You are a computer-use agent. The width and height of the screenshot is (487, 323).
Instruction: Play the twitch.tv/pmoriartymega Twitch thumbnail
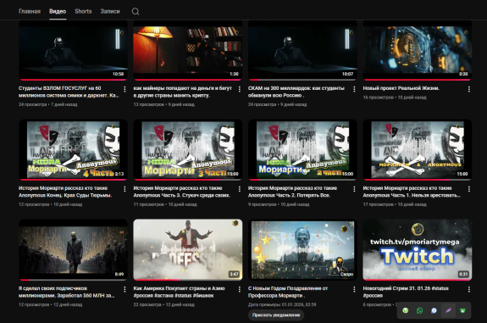coord(417,249)
